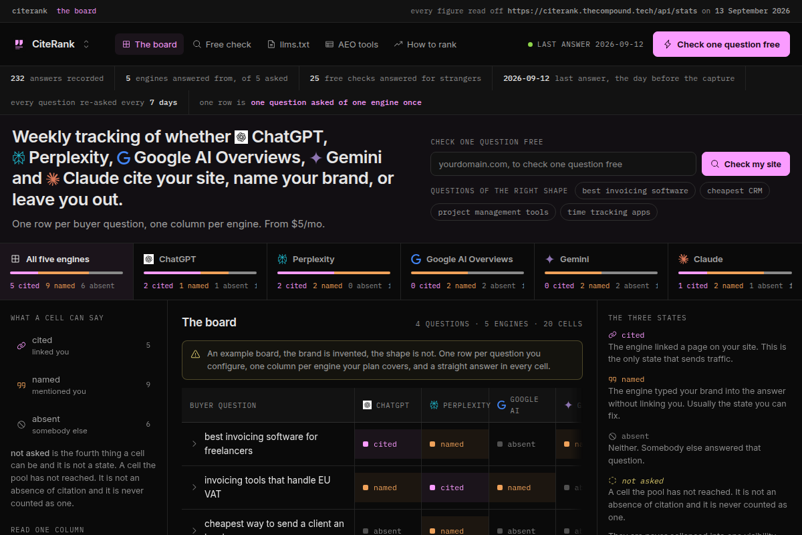Pick 'time tracking apps' suggestion chip
The height and width of the screenshot is (535, 802).
click(x=609, y=212)
